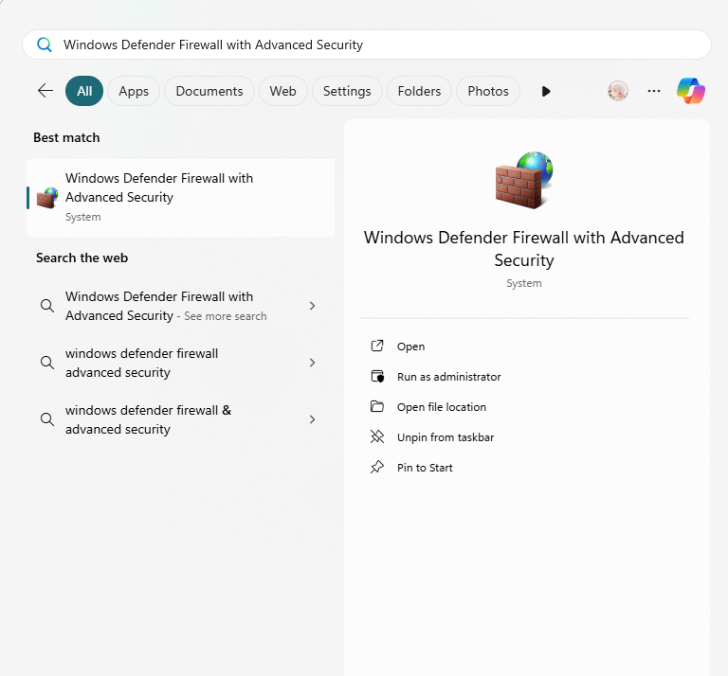Image resolution: width=728 pixels, height=676 pixels.
Task: Launch Copilot from its colorful icon
Action: click(x=691, y=91)
